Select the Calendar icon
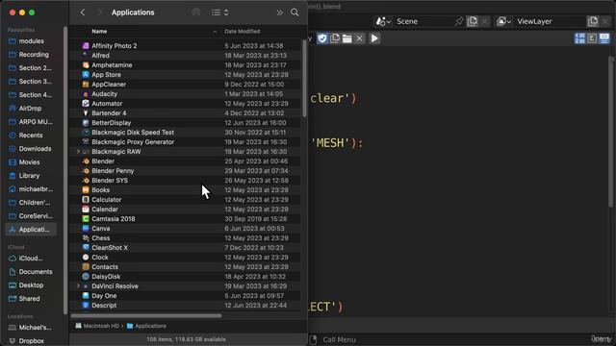This screenshot has width=616, height=346. coord(86,210)
